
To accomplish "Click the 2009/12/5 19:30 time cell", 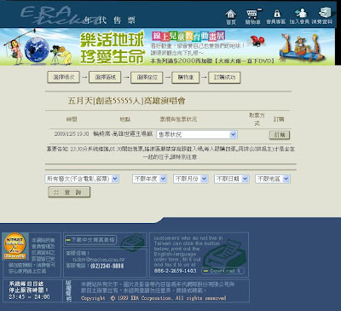I will click(x=72, y=133).
